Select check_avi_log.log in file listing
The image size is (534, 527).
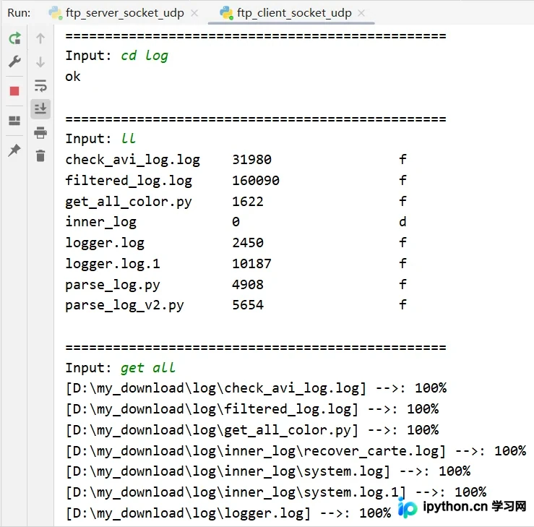(133, 160)
